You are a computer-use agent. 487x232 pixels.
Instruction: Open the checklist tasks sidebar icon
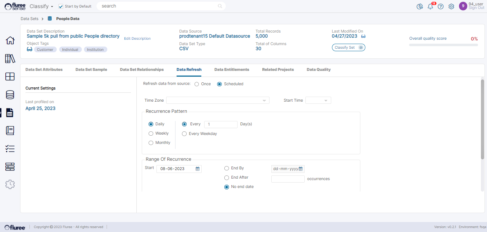coord(10,149)
